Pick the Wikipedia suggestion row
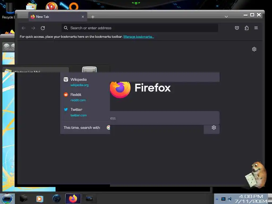This screenshot has height=204, width=272. 85,82
